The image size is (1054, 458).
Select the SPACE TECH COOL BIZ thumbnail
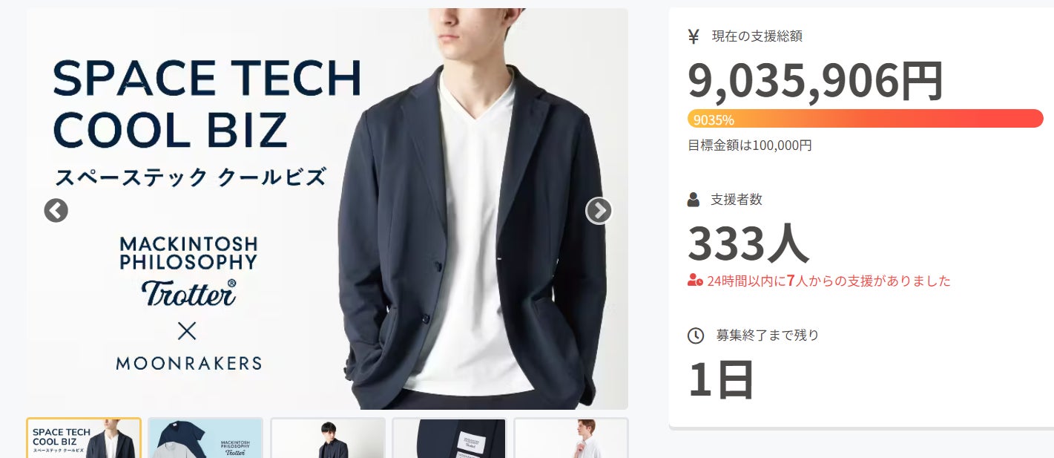pos(84,438)
